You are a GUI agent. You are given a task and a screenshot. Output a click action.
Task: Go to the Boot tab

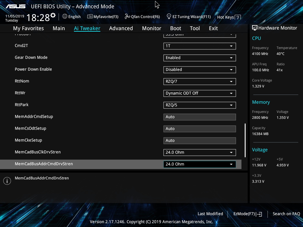pyautogui.click(x=176, y=28)
